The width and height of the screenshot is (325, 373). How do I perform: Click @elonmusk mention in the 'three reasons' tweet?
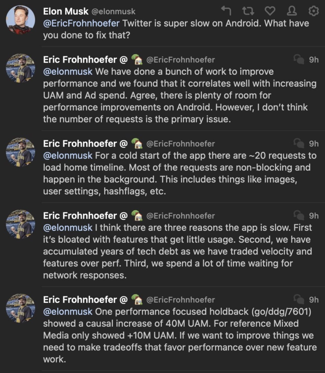click(x=68, y=228)
